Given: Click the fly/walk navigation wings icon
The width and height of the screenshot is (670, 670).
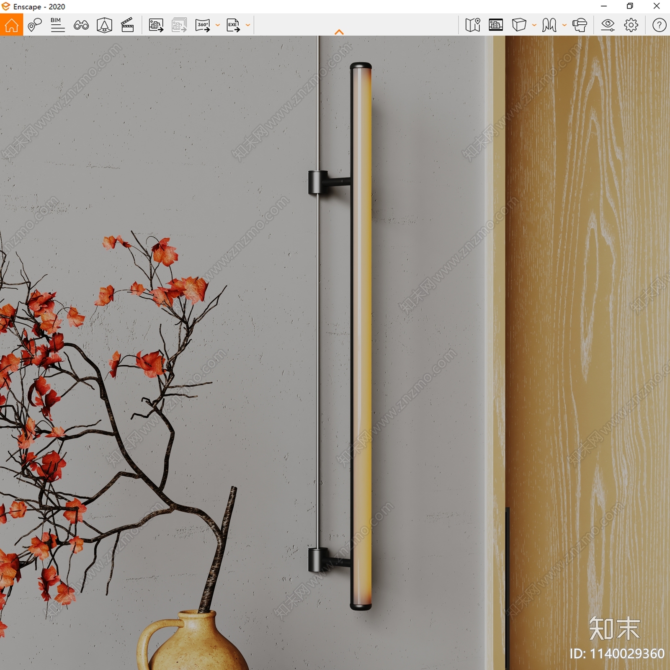Looking at the screenshot, I should (x=549, y=25).
